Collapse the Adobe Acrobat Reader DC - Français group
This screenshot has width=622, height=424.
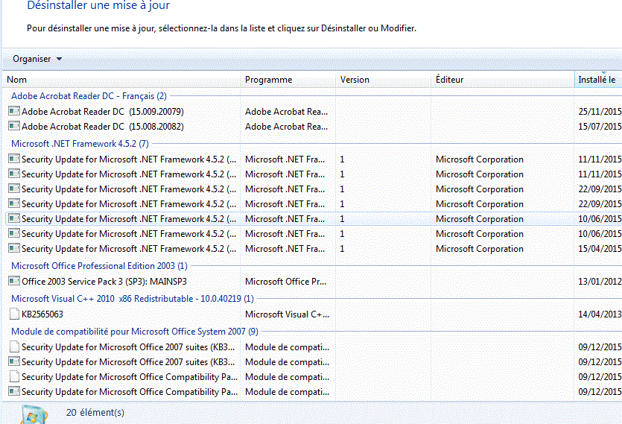point(89,95)
